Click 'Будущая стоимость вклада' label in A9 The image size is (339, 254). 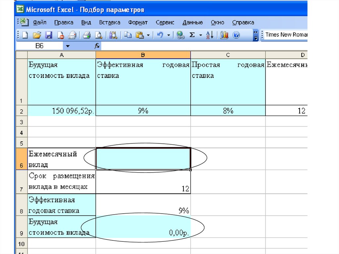(62, 227)
